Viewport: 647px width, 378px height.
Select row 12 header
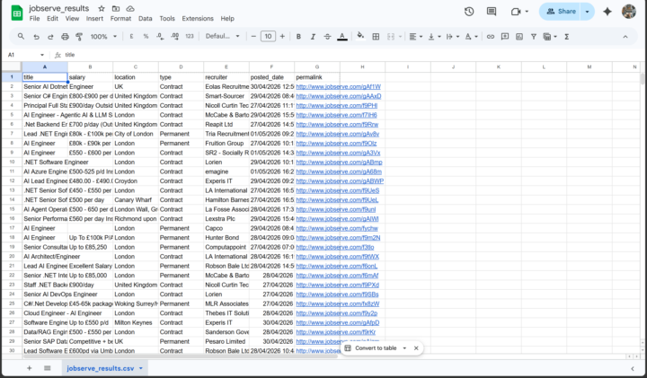pos(12,181)
